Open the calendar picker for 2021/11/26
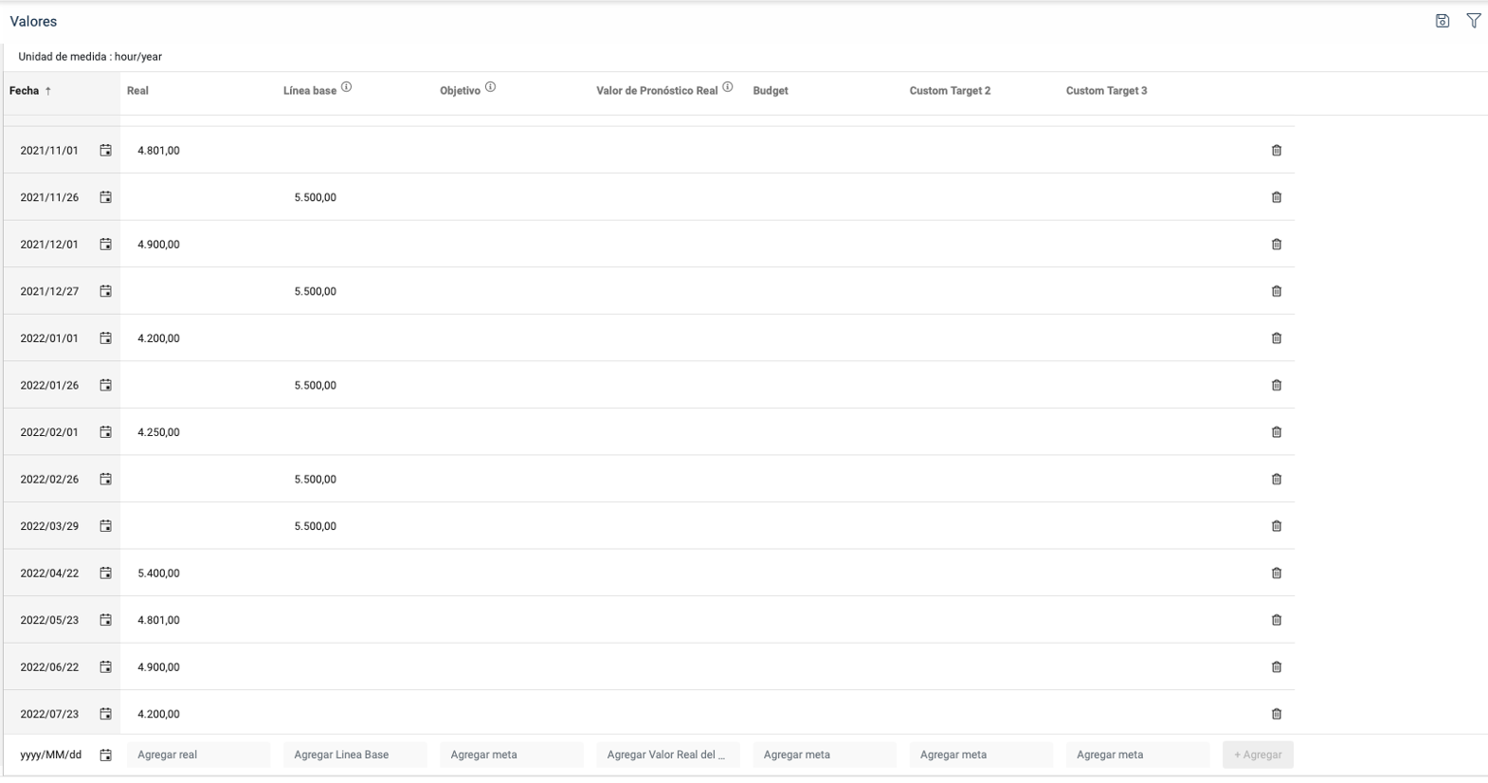 106,197
